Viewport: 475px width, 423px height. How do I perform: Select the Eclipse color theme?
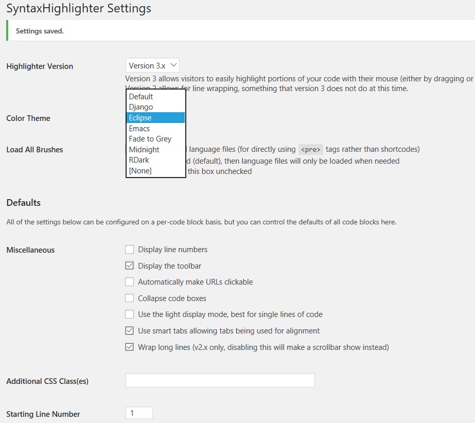(155, 117)
